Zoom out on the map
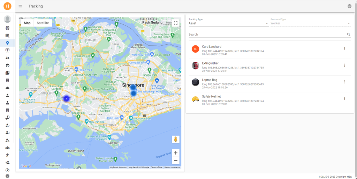357x179 pixels. pos(176,161)
